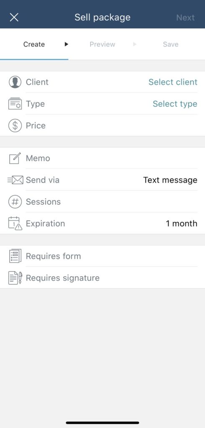Tap the Send via envelope icon
Viewport: 205px width, 428px height.
[15, 180]
